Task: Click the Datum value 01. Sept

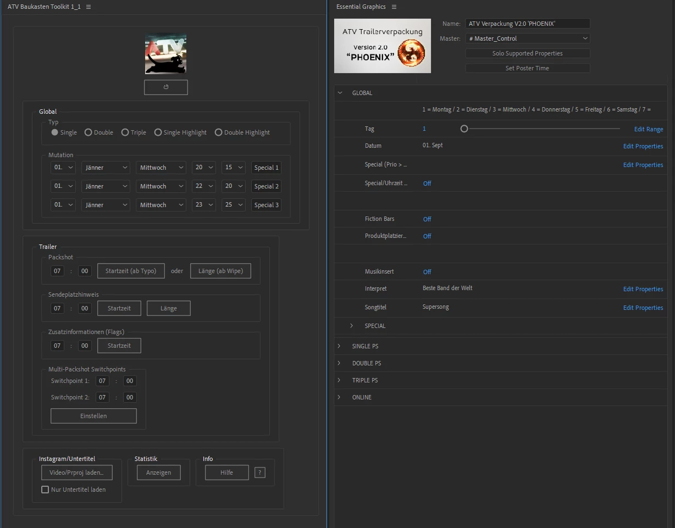Action: [433, 146]
